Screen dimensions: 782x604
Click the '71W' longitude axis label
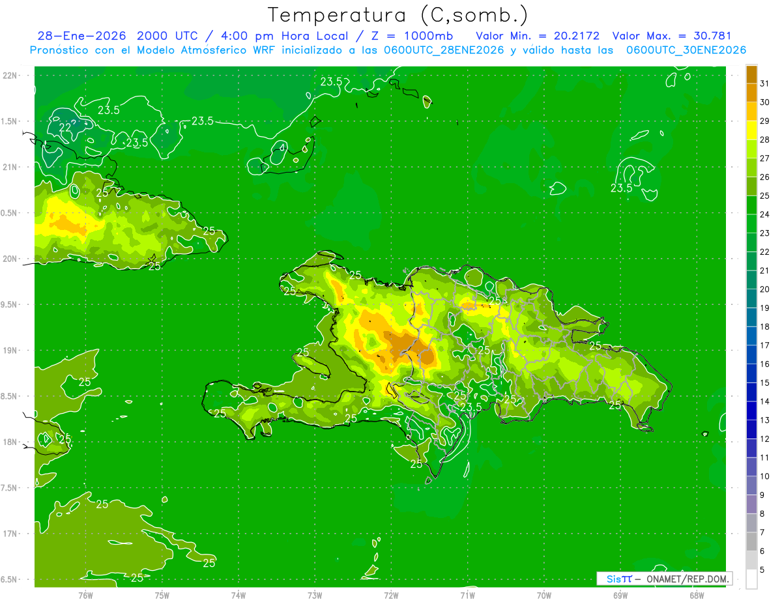click(x=467, y=595)
